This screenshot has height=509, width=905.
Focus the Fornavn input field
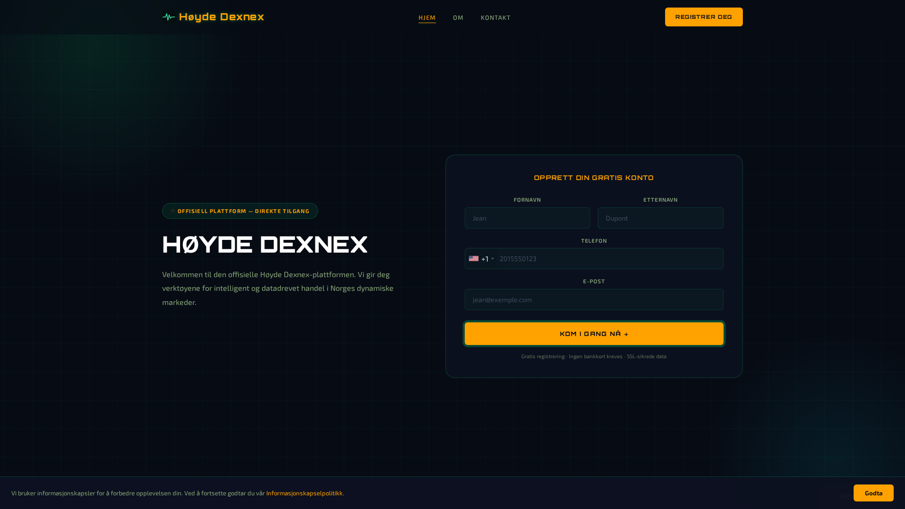(527, 218)
